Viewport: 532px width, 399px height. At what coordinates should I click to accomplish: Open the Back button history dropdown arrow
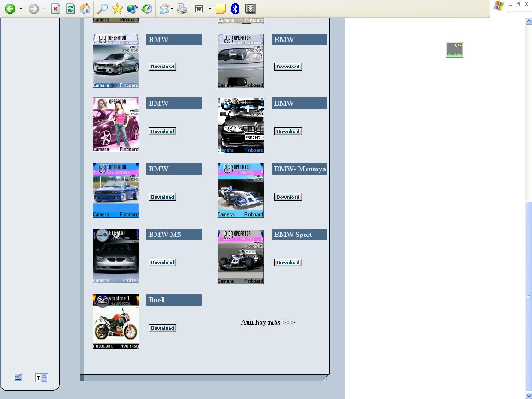[21, 9]
